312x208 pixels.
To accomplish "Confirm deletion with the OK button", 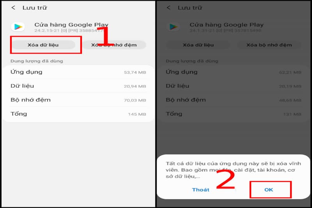I will (x=269, y=190).
